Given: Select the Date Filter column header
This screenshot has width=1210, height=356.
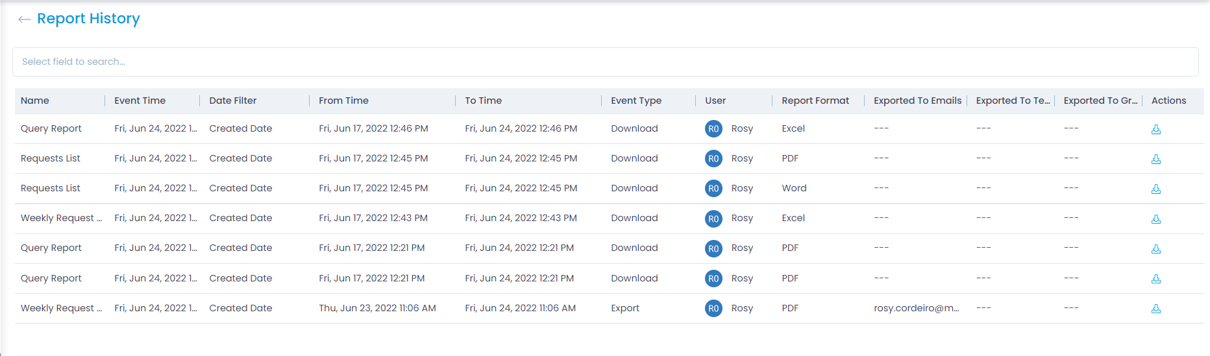Looking at the screenshot, I should [x=232, y=101].
